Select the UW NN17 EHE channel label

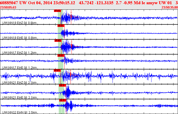click(x=19, y=67)
